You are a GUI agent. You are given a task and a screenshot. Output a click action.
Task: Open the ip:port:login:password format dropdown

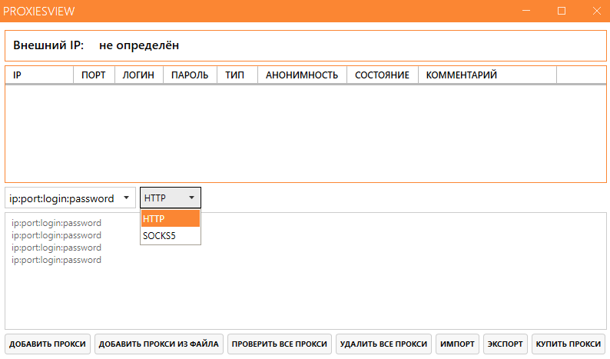70,198
